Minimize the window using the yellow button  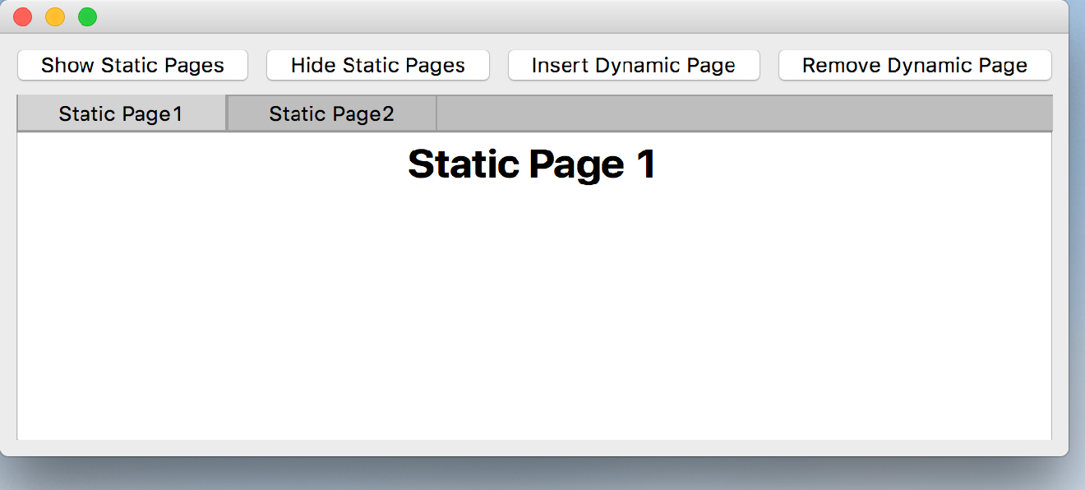tap(55, 16)
